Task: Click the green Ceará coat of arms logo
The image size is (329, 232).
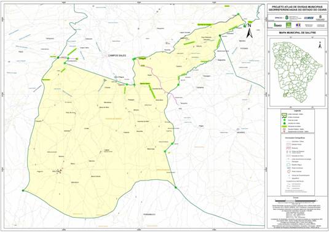Action: click(x=287, y=18)
